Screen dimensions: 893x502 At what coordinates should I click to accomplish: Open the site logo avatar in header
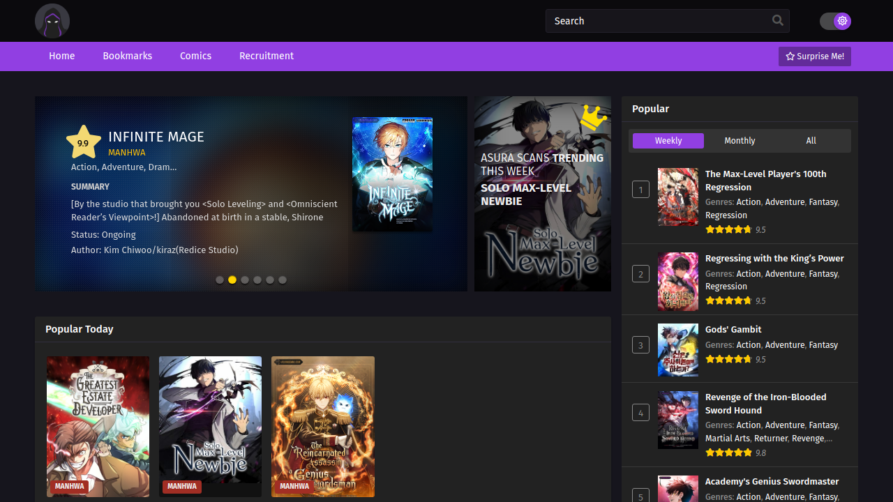click(x=52, y=21)
